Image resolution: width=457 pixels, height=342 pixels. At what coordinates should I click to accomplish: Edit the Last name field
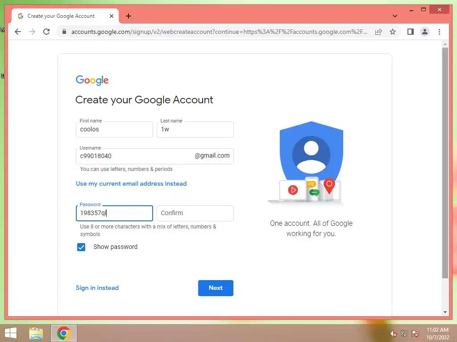pos(195,130)
